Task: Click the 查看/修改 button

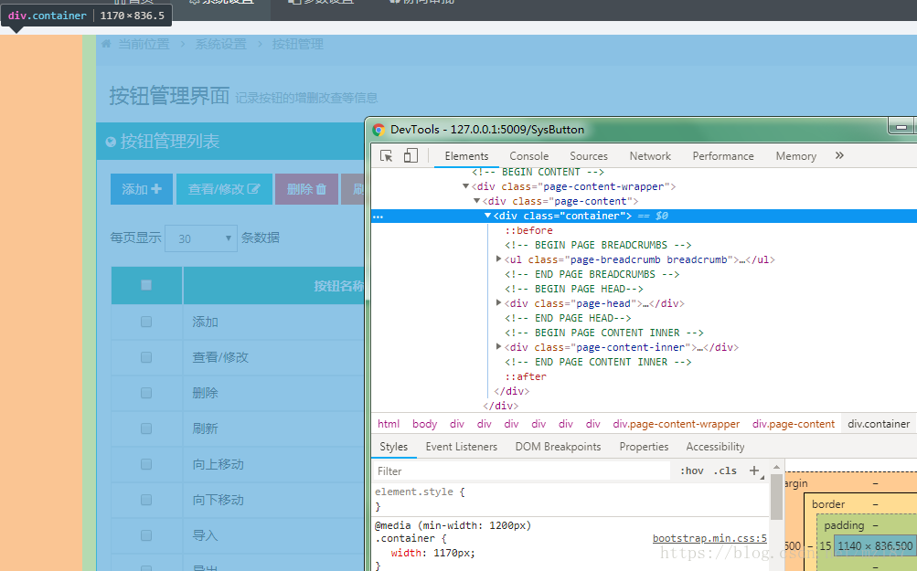Action: pos(224,189)
